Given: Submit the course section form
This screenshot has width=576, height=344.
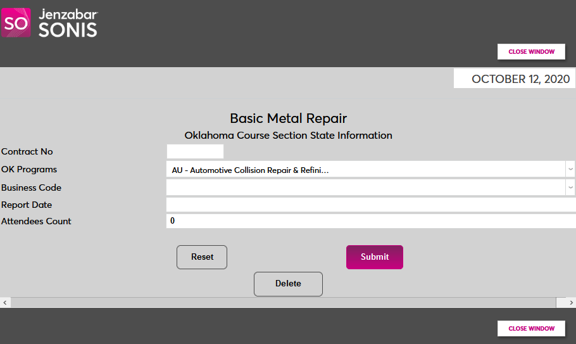Looking at the screenshot, I should pyautogui.click(x=374, y=257).
